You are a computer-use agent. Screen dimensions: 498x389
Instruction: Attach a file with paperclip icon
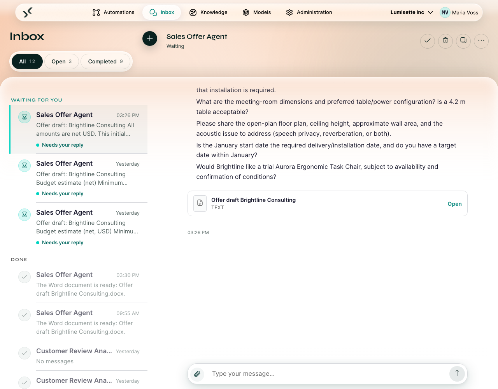coord(198,374)
